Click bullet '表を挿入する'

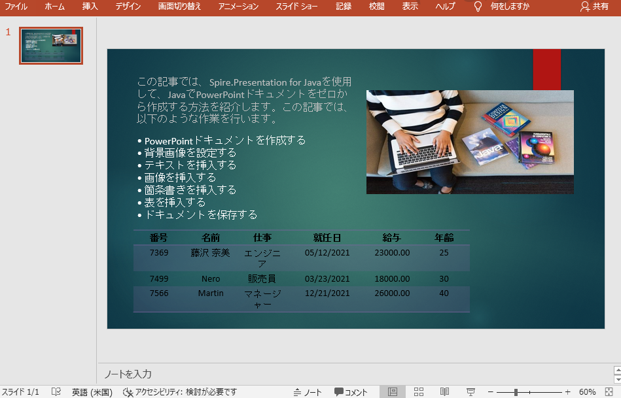coord(175,202)
